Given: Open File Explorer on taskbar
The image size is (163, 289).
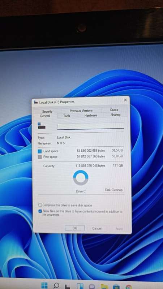Looking at the screenshot, I should click(x=104, y=286).
